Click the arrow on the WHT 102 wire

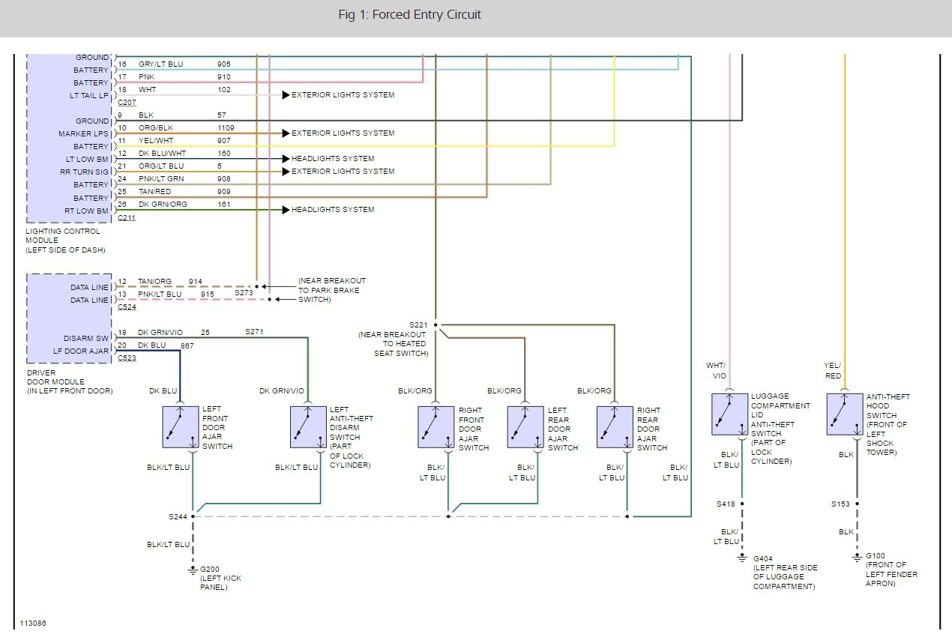[x=286, y=95]
